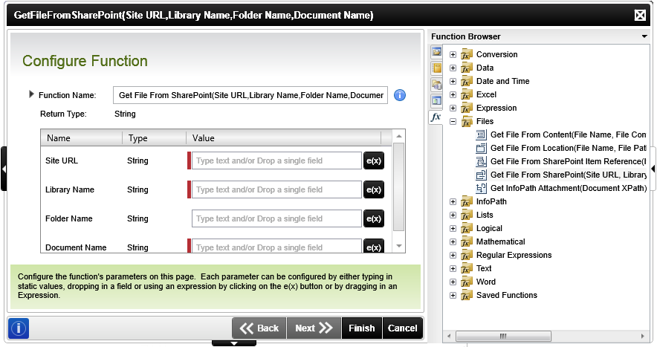Click the Conversion folder icon
Image resolution: width=657 pixels, height=347 pixels.
coord(466,54)
